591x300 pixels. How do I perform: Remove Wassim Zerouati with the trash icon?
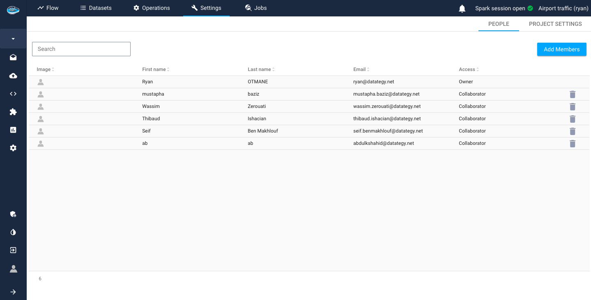tap(573, 107)
